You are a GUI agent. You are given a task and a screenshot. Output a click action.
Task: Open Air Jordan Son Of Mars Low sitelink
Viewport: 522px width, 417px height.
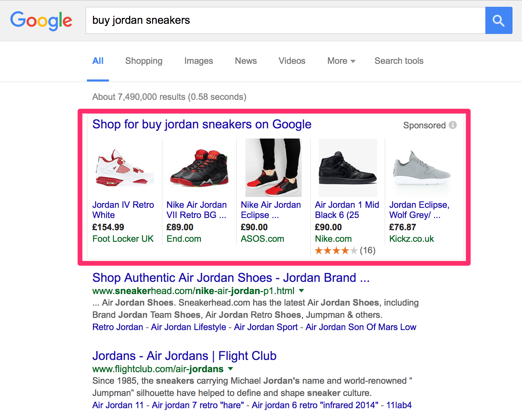click(361, 327)
